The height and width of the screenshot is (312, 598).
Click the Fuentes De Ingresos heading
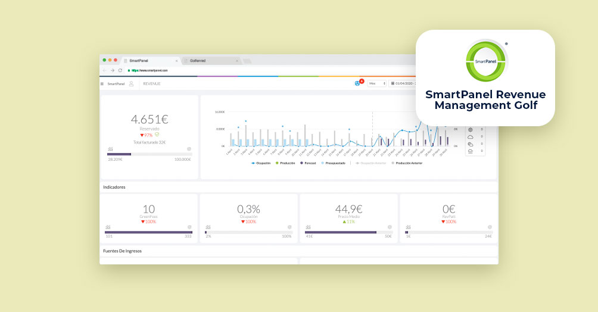[x=123, y=251]
